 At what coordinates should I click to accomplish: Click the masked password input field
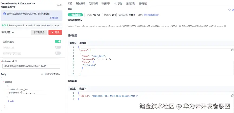click(x=35, y=93)
